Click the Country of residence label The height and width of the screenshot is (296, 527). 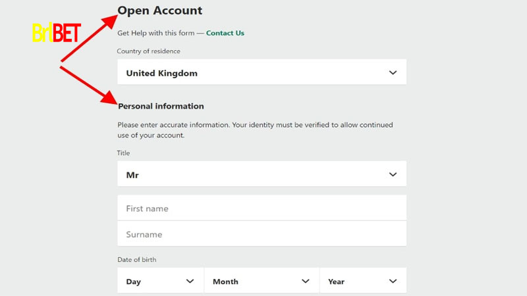pyautogui.click(x=148, y=51)
